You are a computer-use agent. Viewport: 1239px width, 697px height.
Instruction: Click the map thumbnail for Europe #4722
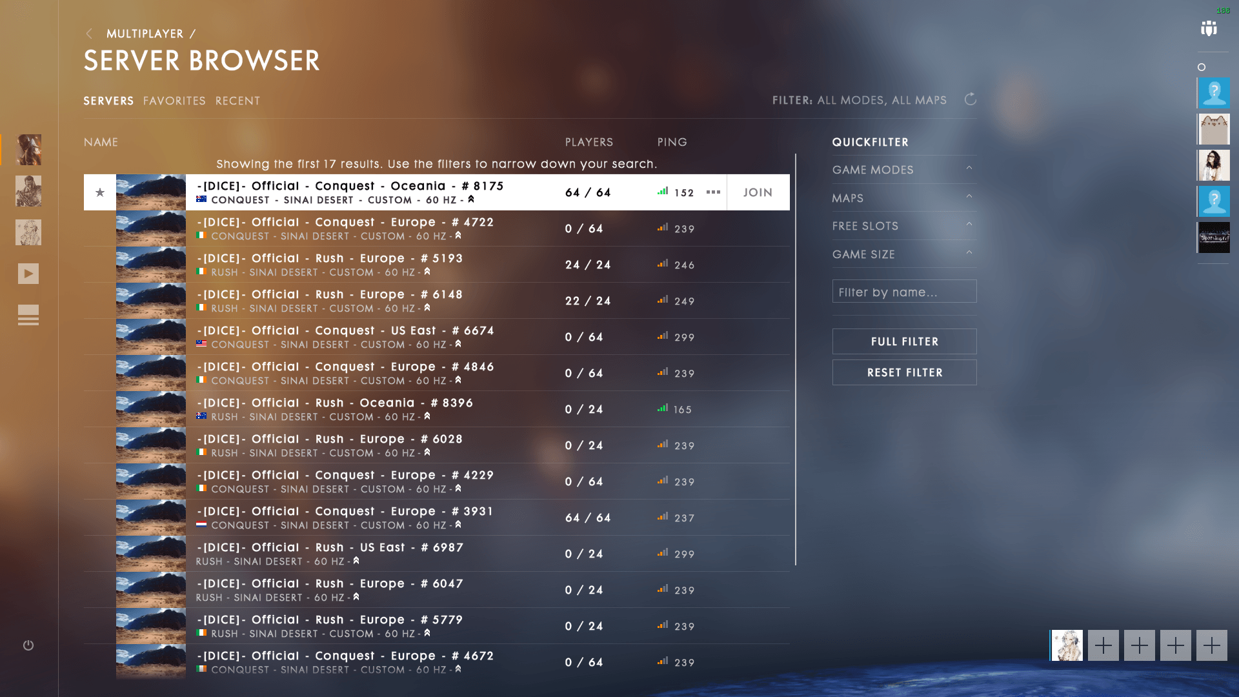click(151, 228)
